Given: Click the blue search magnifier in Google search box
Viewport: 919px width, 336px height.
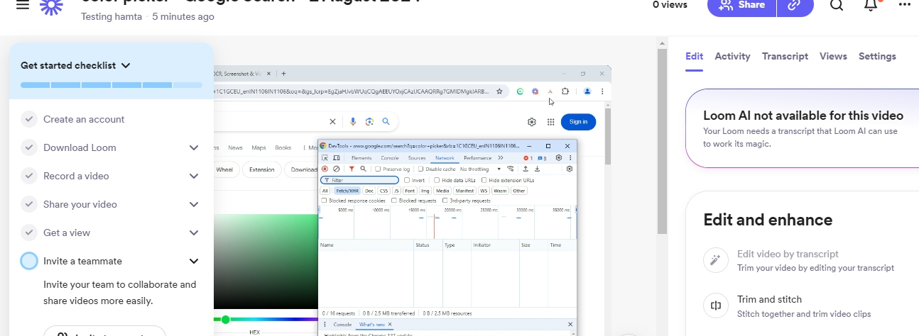Looking at the screenshot, I should (x=386, y=122).
